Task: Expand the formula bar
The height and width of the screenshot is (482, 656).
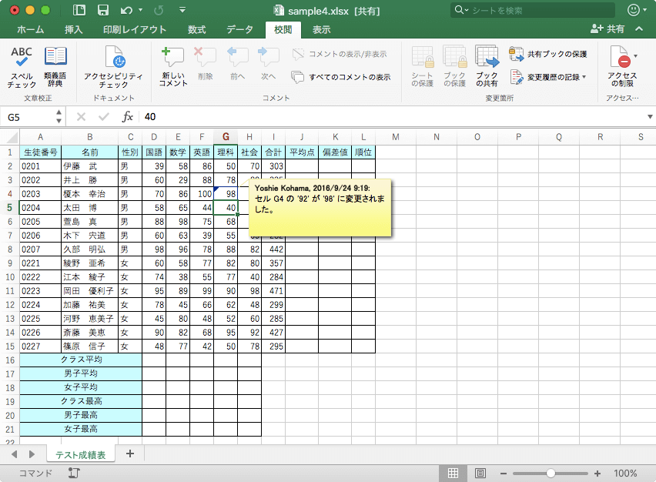Action: (650, 117)
